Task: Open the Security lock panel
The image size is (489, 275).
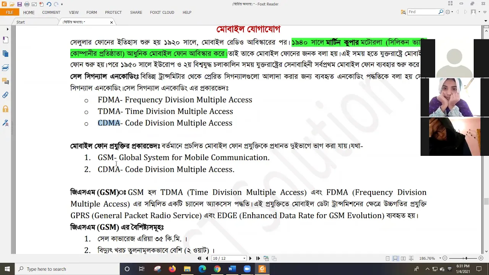Action: tap(5, 109)
